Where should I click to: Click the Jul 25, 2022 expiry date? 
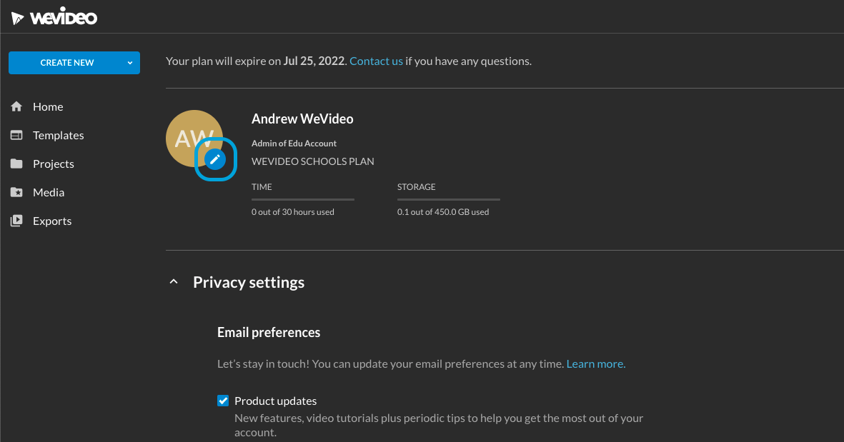point(314,61)
